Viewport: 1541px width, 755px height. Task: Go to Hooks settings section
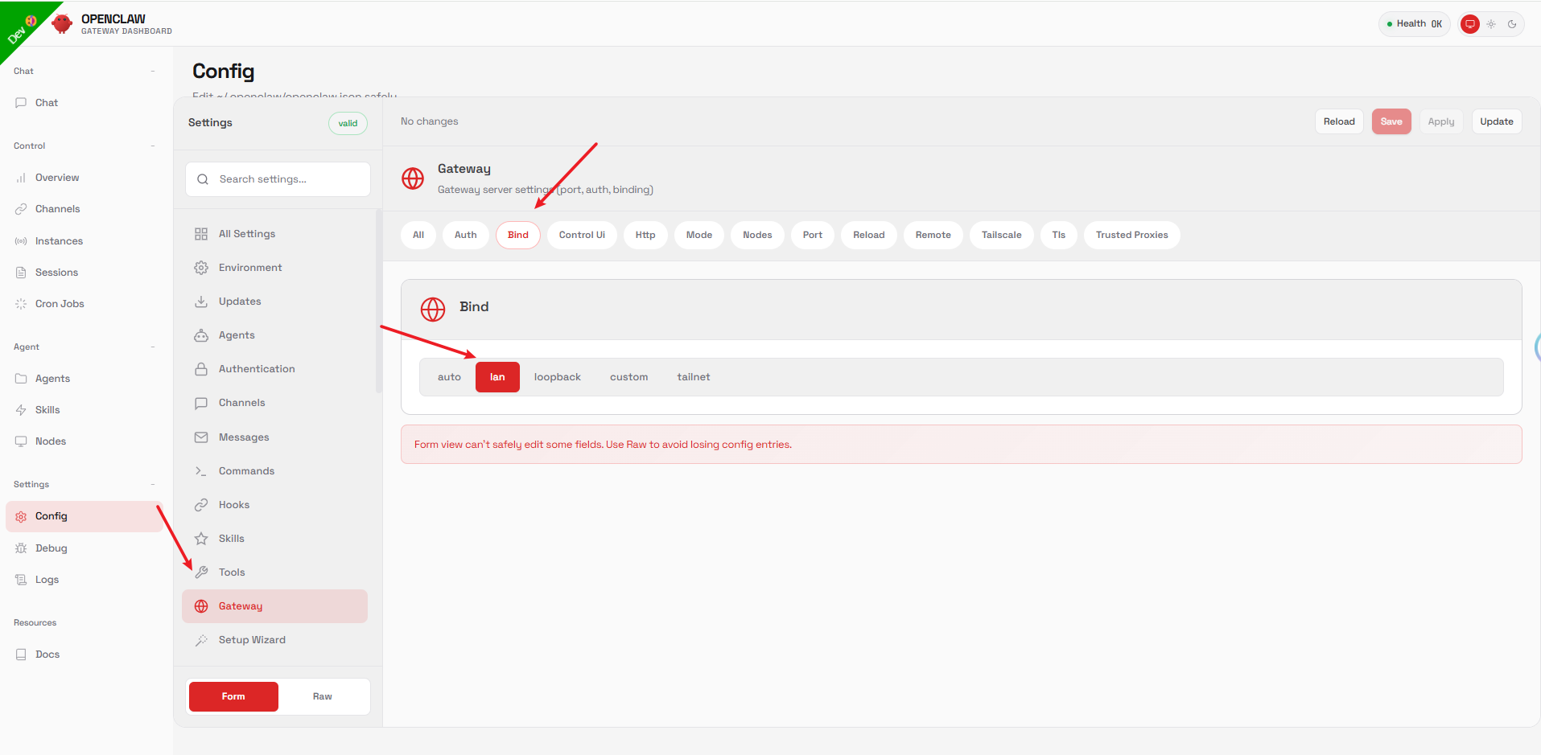pos(233,505)
